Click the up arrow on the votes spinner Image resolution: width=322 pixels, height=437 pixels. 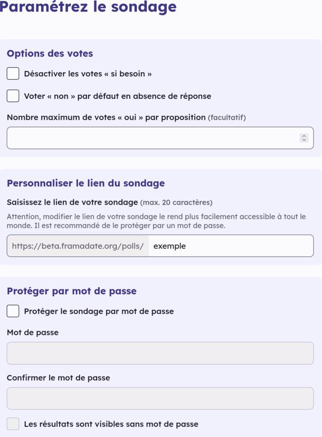click(304, 135)
